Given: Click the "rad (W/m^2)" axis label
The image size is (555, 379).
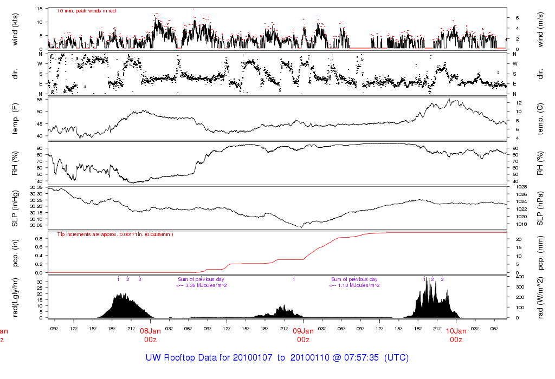Looking at the screenshot, I should point(540,297).
